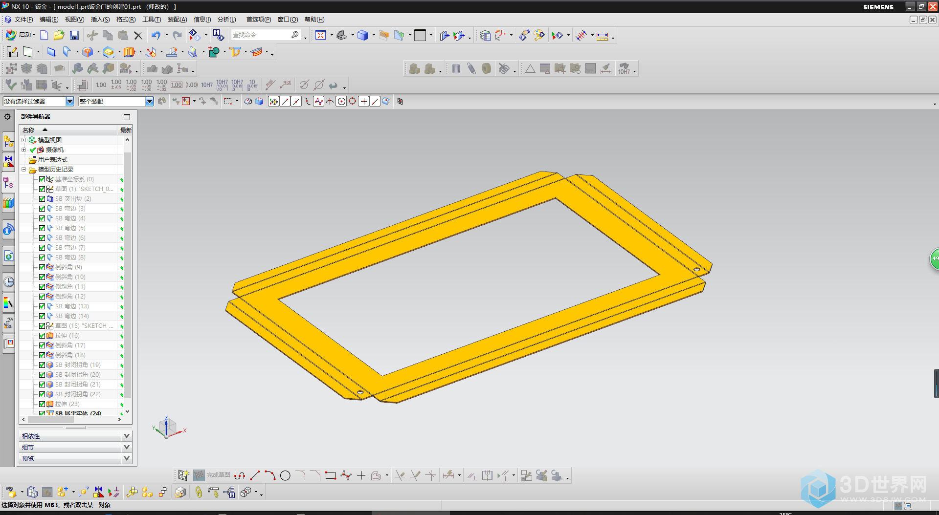Image resolution: width=939 pixels, height=515 pixels.
Task: Toggle checkbox for SB 弯边 (14)
Action: click(42, 316)
